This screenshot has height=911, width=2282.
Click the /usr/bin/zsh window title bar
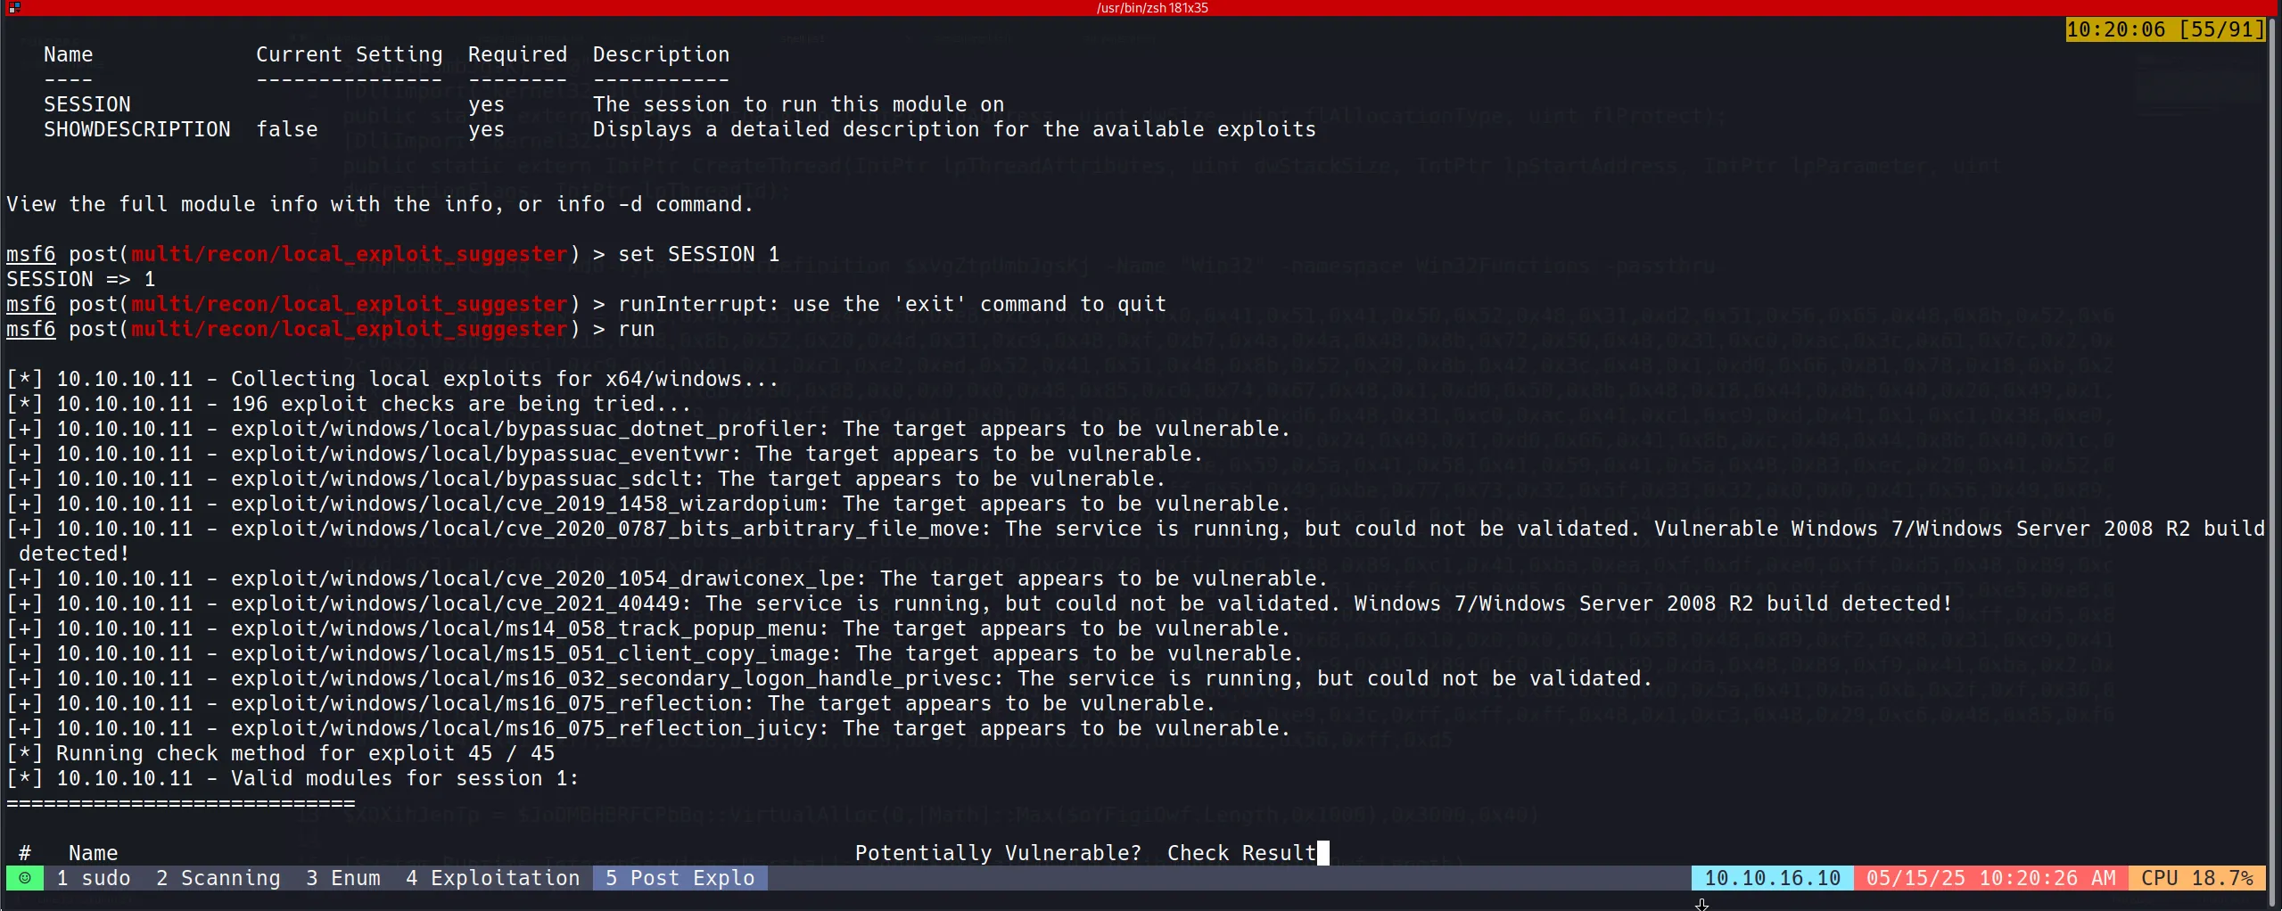point(1151,7)
